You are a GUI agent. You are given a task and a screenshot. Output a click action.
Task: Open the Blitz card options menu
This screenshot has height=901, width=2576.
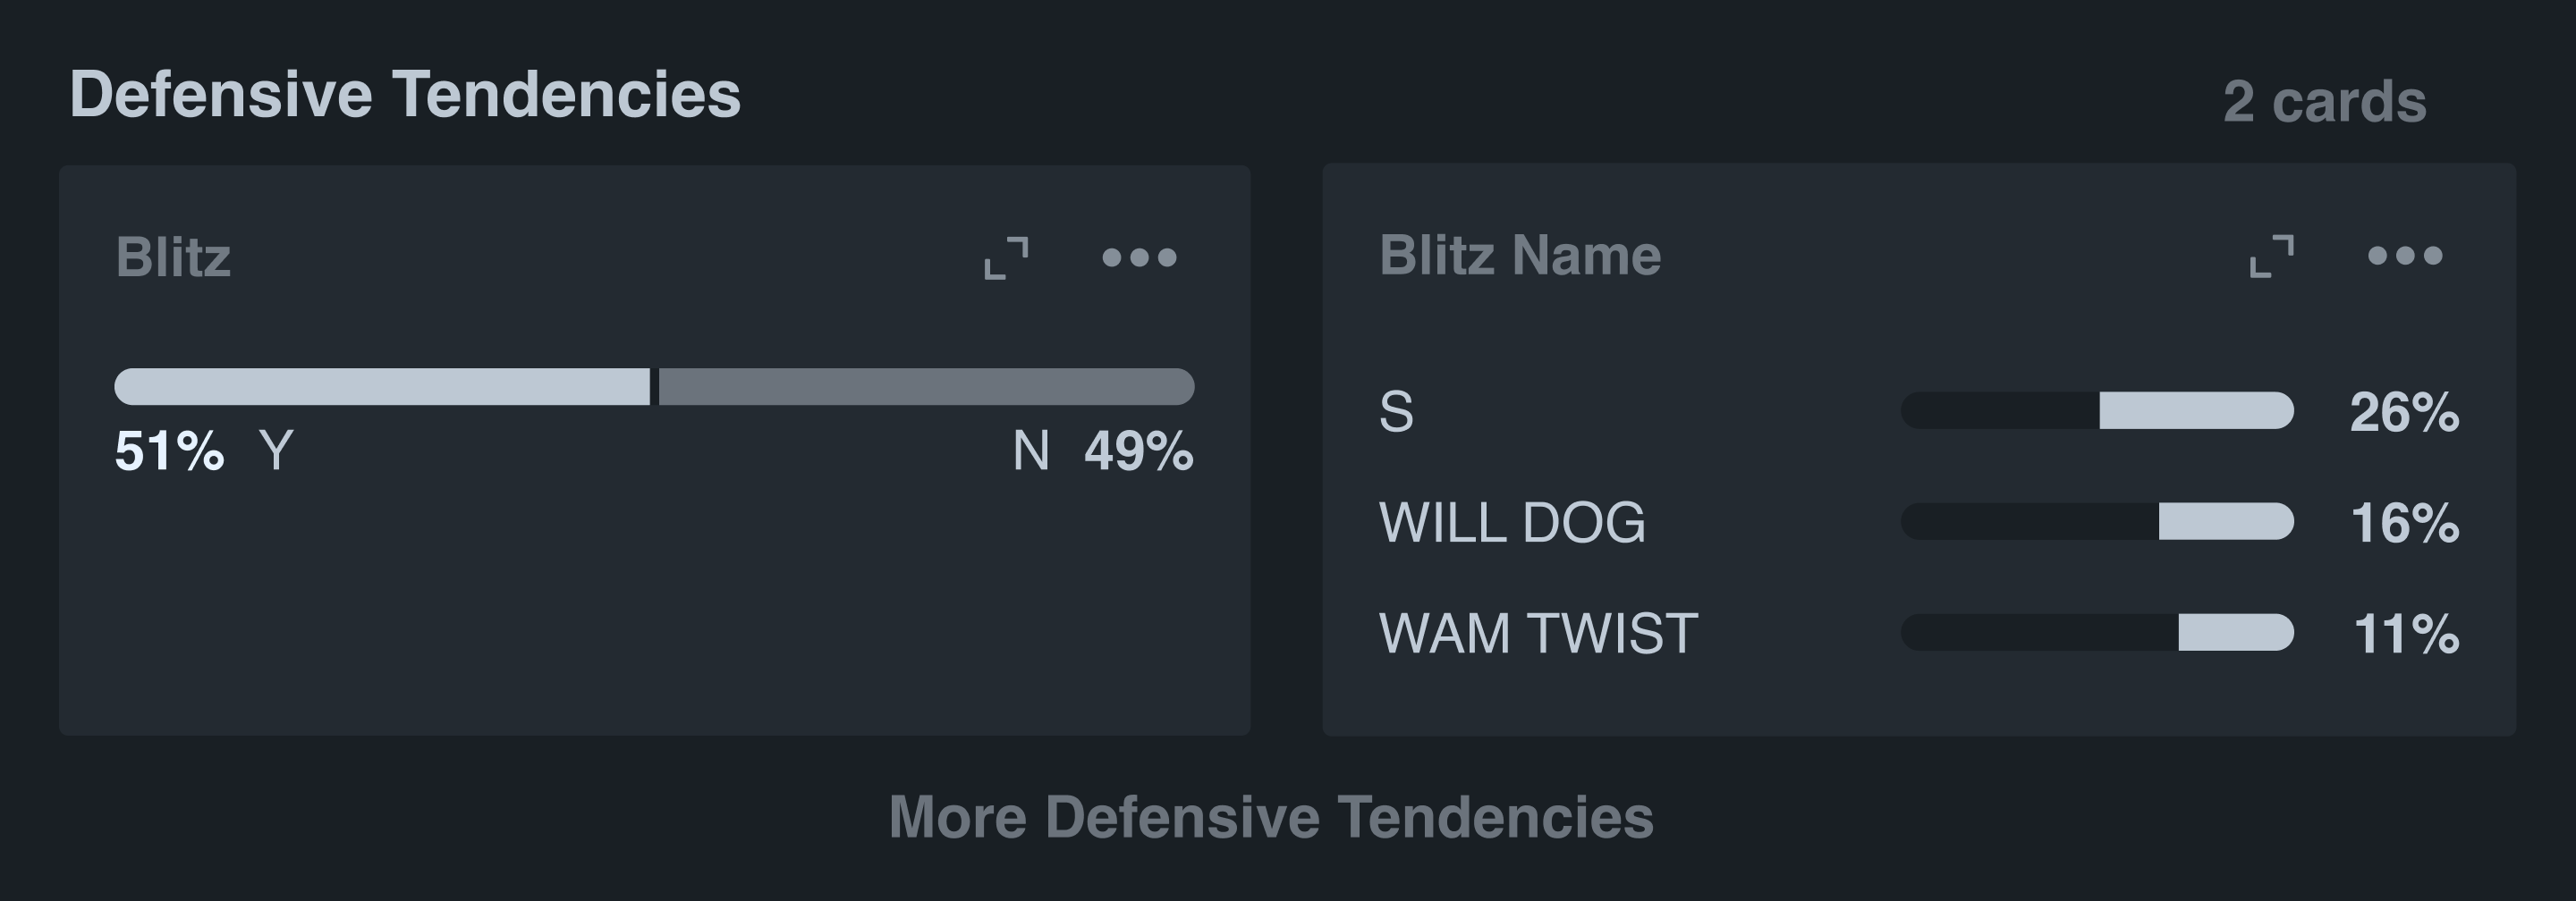(x=1139, y=257)
